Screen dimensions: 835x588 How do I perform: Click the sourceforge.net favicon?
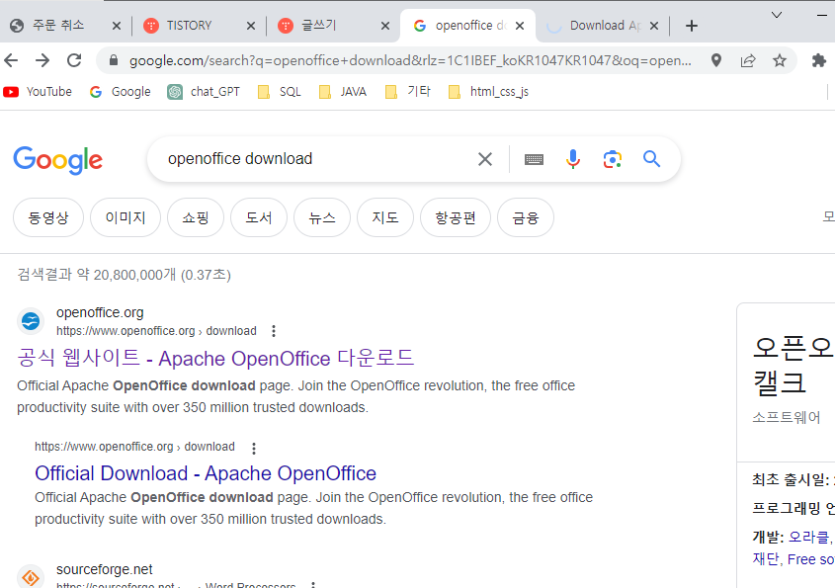[31, 577]
